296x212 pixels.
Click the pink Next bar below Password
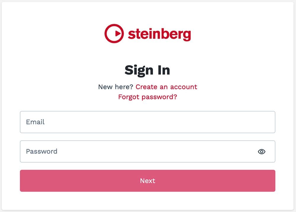[x=147, y=181]
